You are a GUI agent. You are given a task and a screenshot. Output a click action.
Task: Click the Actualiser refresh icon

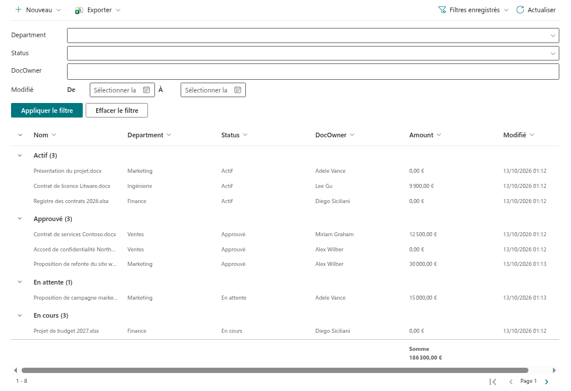coord(520,10)
